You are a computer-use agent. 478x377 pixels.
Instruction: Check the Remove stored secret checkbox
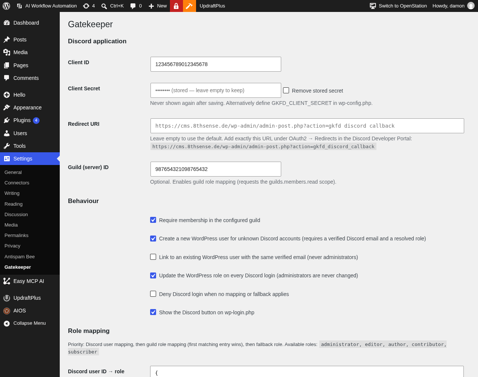click(286, 90)
